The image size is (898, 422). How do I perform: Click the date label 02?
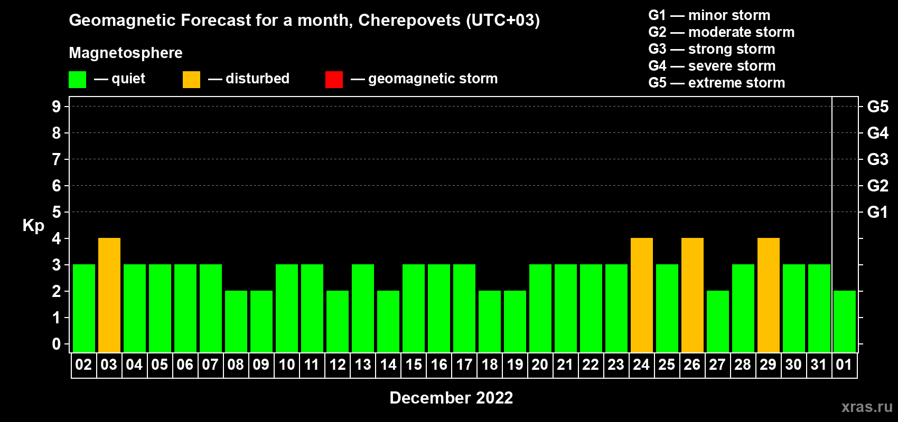click(x=83, y=365)
